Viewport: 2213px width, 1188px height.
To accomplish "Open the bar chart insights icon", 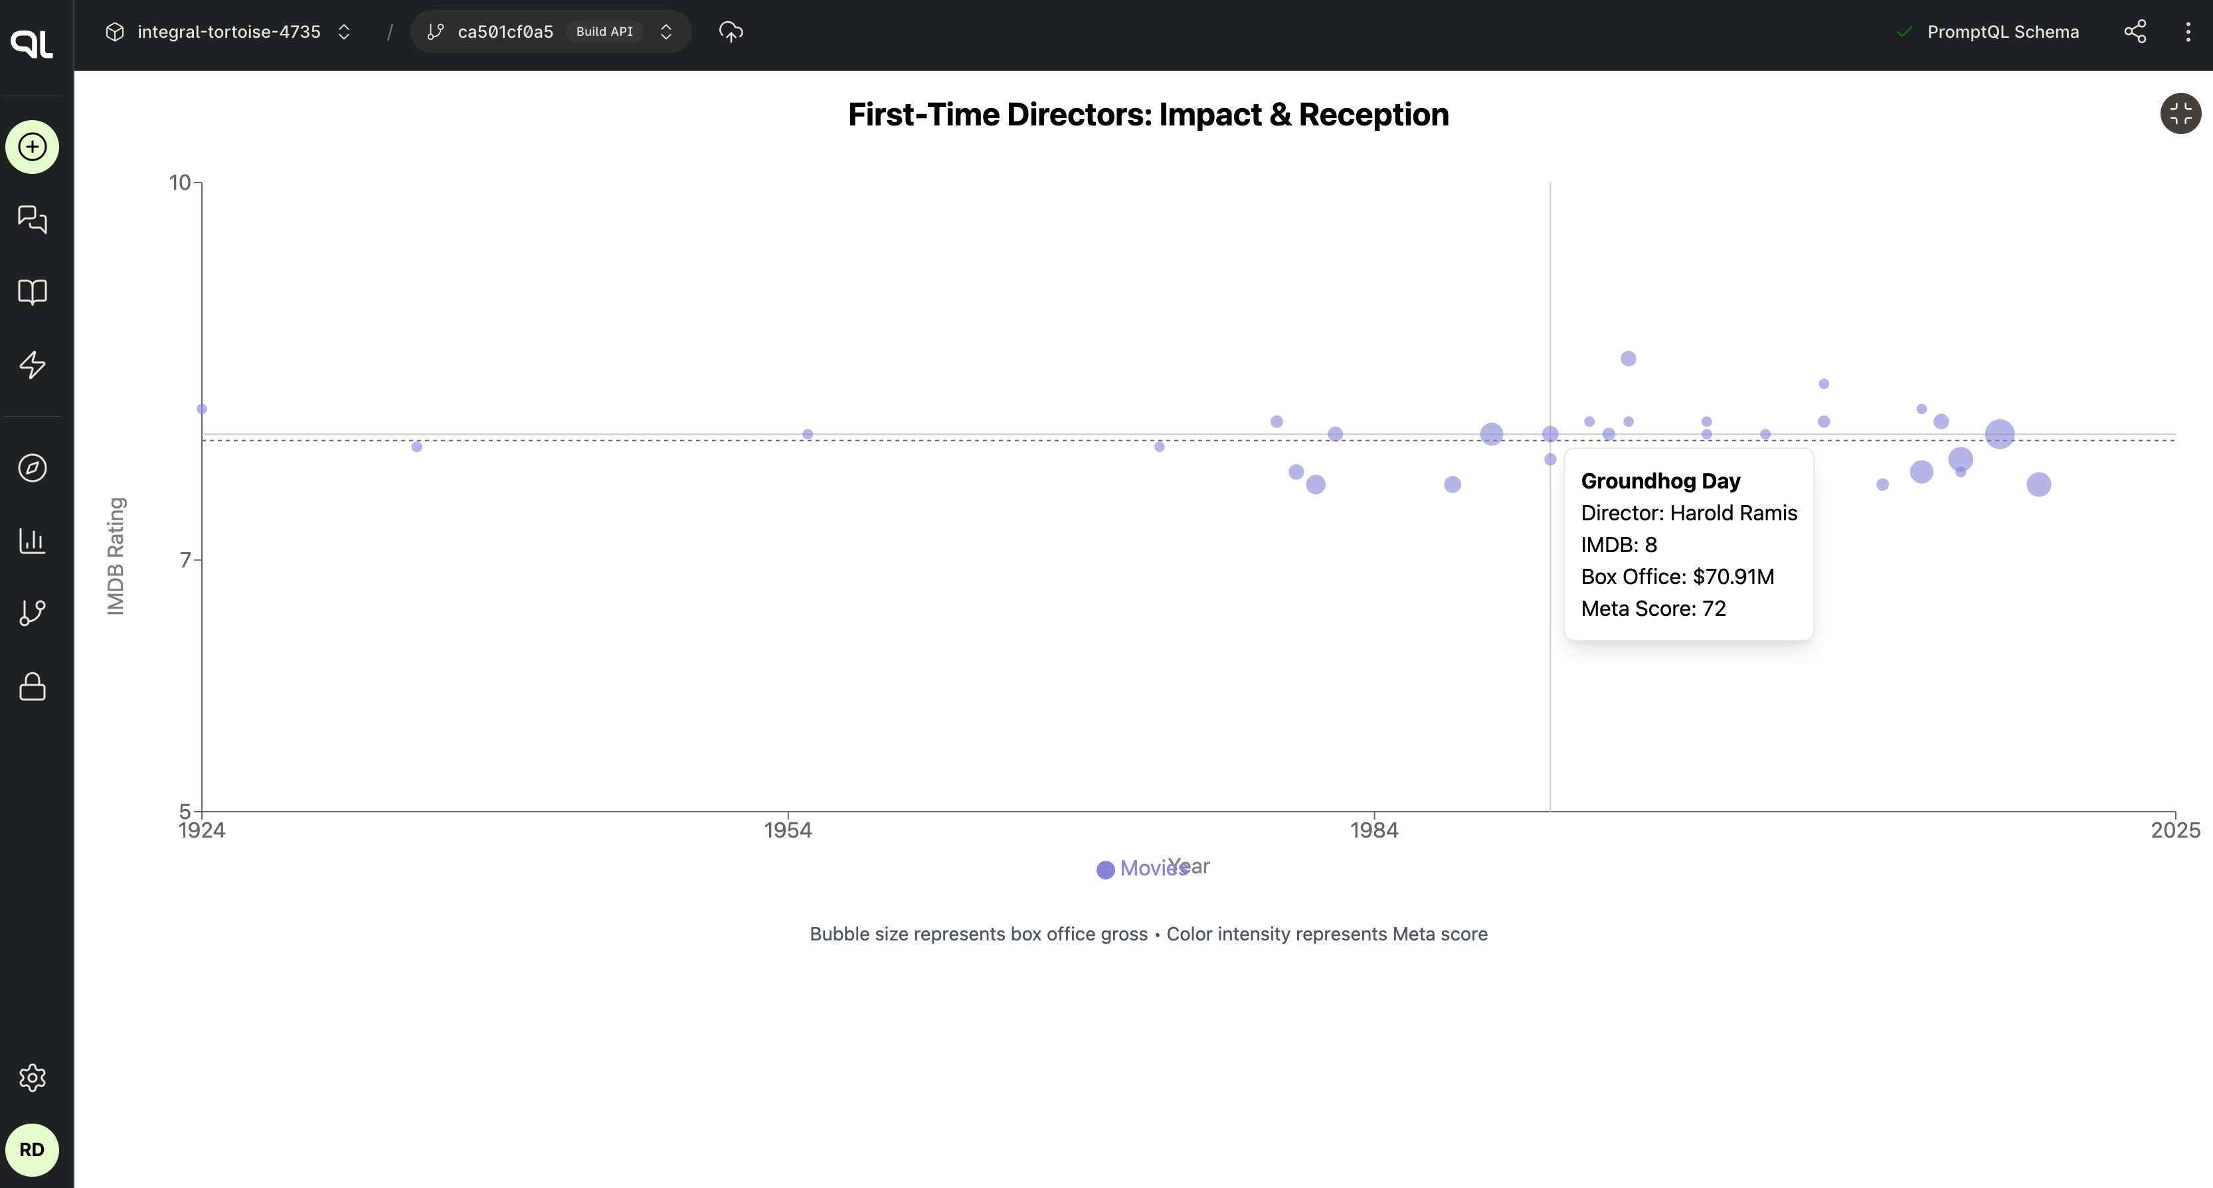I will [33, 540].
